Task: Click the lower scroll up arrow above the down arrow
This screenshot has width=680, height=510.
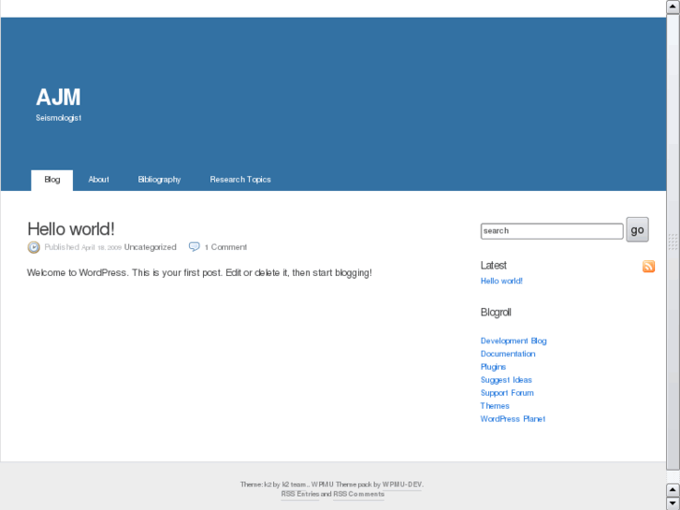Action: (x=673, y=490)
